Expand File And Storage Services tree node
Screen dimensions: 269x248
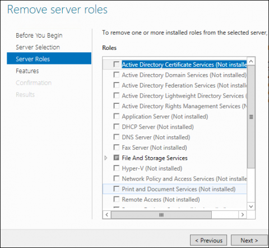pyautogui.click(x=106, y=158)
